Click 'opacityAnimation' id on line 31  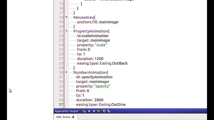97,77
